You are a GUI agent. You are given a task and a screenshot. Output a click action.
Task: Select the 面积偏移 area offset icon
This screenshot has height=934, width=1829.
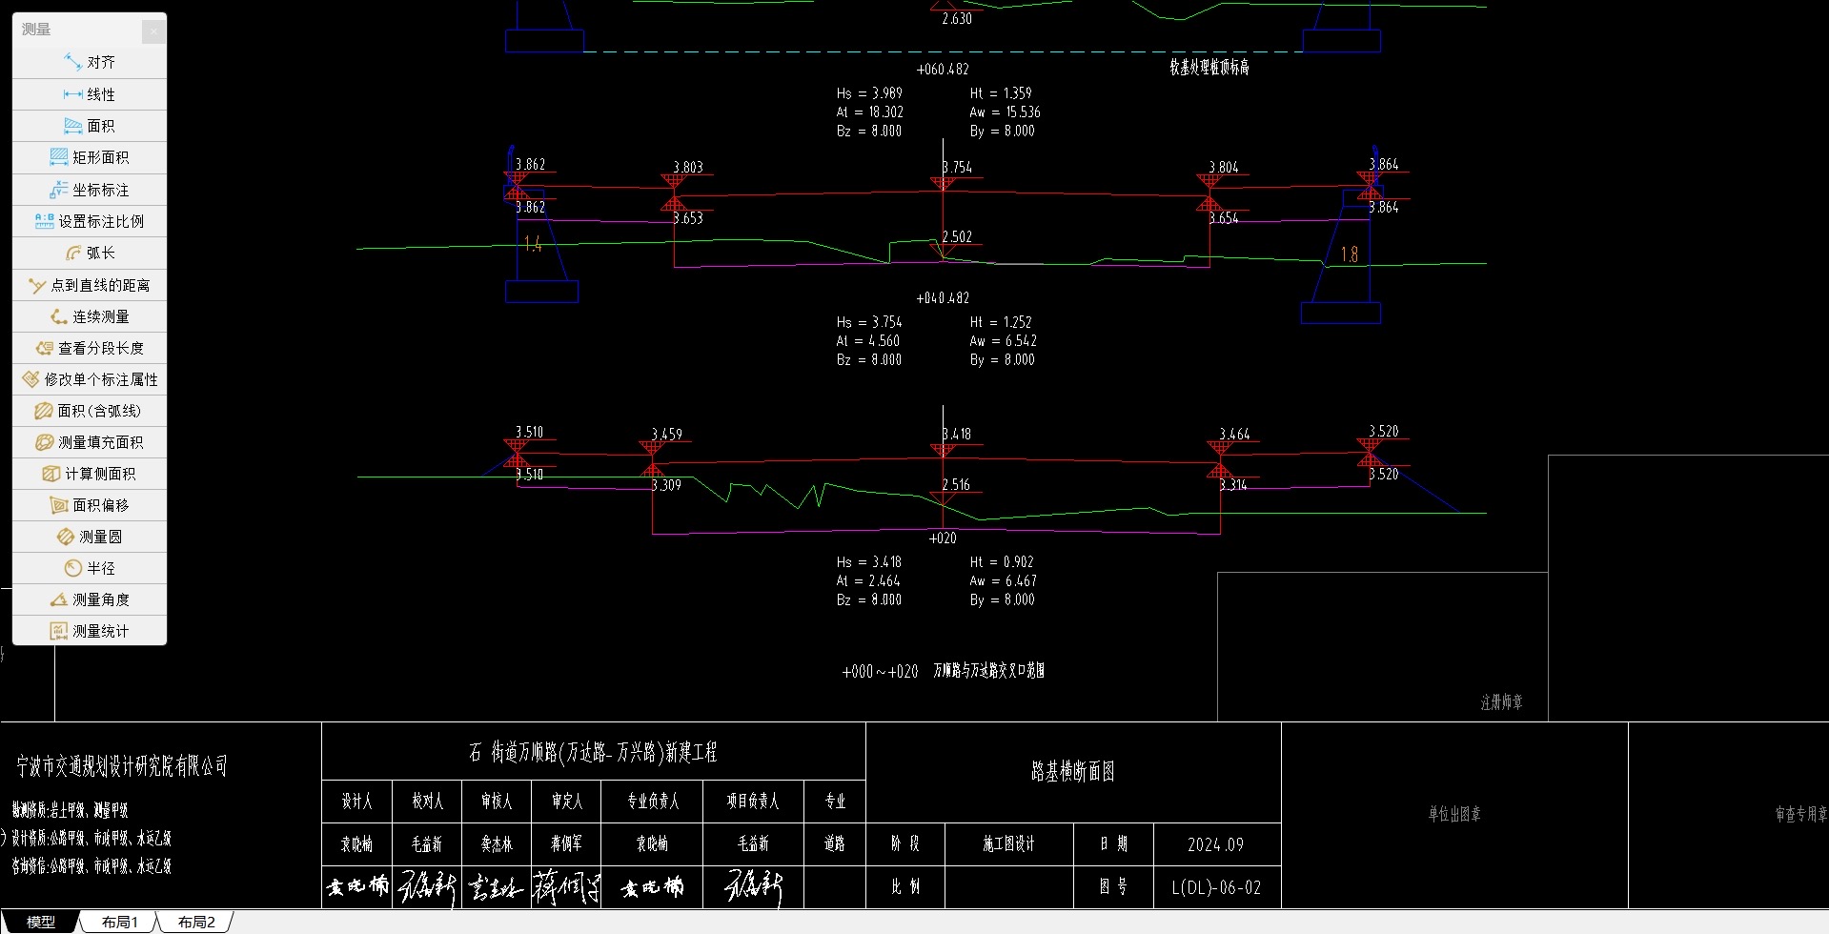click(x=58, y=505)
